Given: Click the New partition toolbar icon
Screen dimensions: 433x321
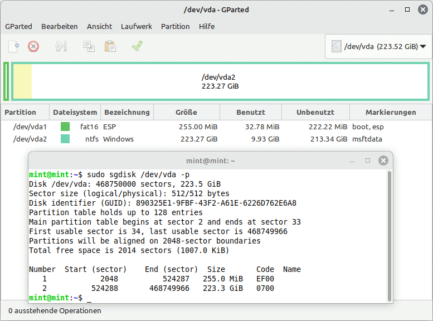Looking at the screenshot, I should click(13, 46).
